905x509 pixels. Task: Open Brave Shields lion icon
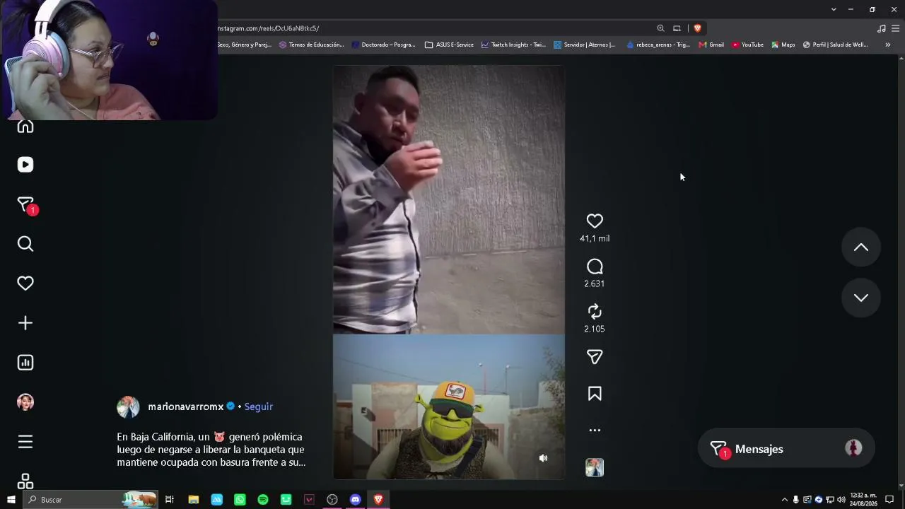pos(697,28)
